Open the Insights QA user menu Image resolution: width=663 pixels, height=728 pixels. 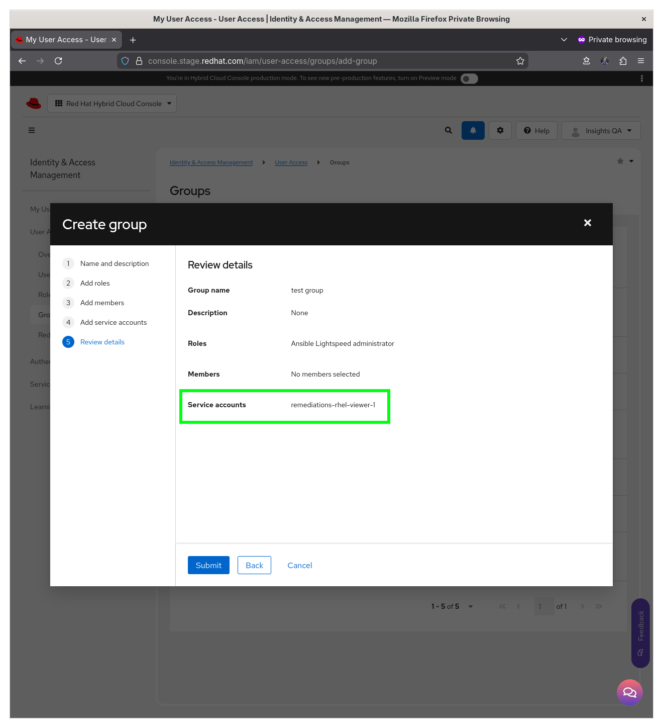tap(601, 131)
